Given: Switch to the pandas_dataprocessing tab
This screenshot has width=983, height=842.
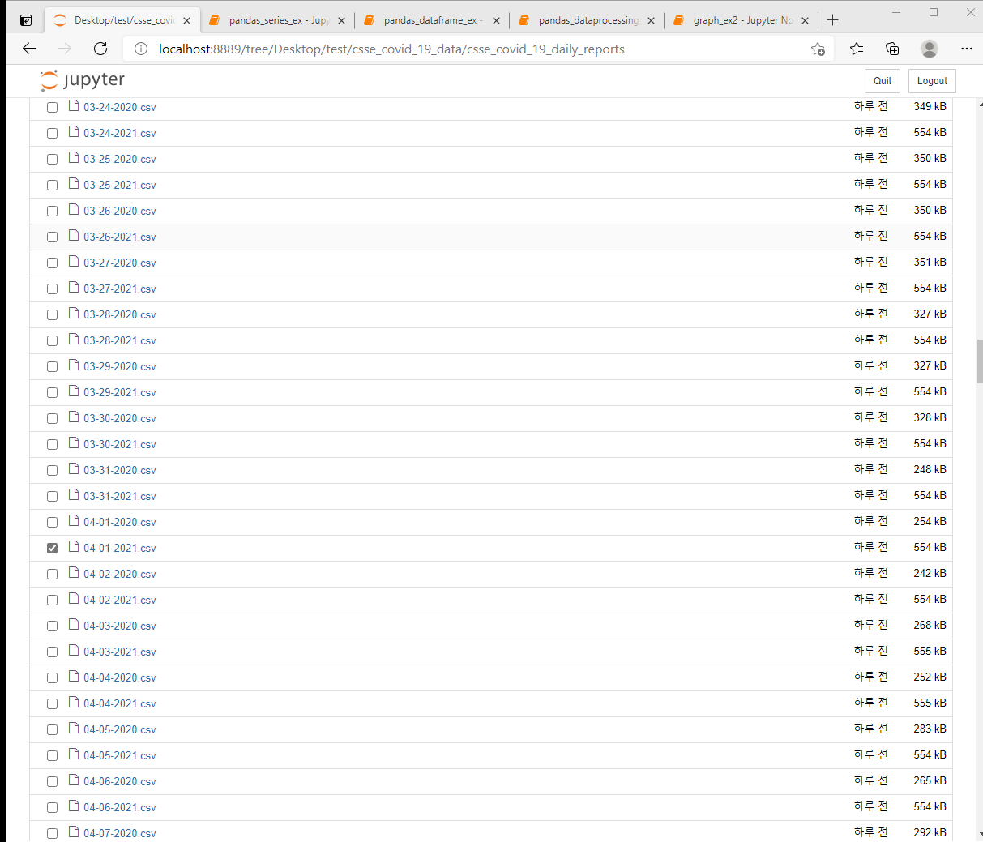Looking at the screenshot, I should (586, 20).
